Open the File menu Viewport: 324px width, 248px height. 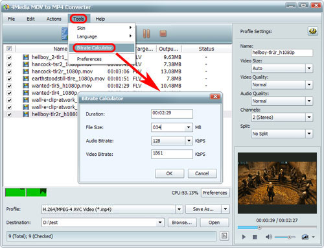coord(12,19)
